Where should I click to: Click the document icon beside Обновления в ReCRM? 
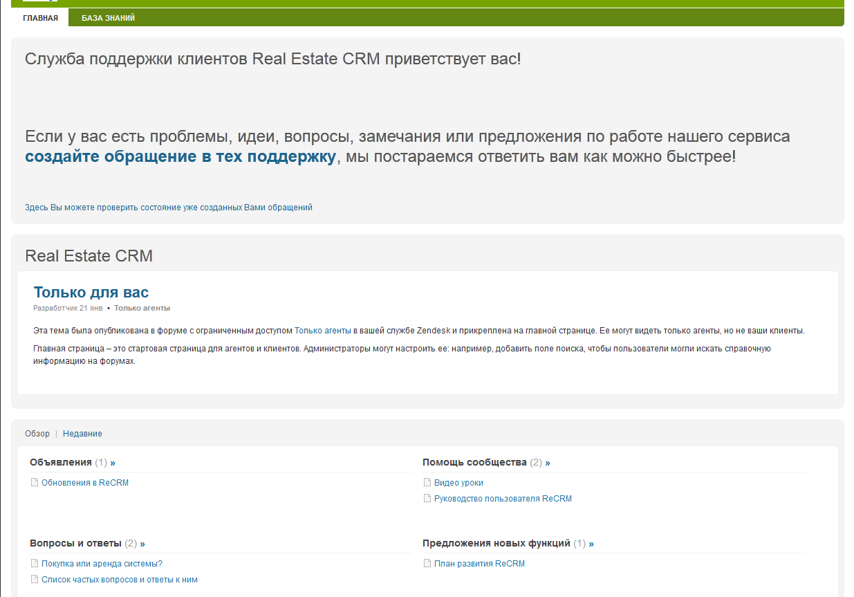coord(35,483)
